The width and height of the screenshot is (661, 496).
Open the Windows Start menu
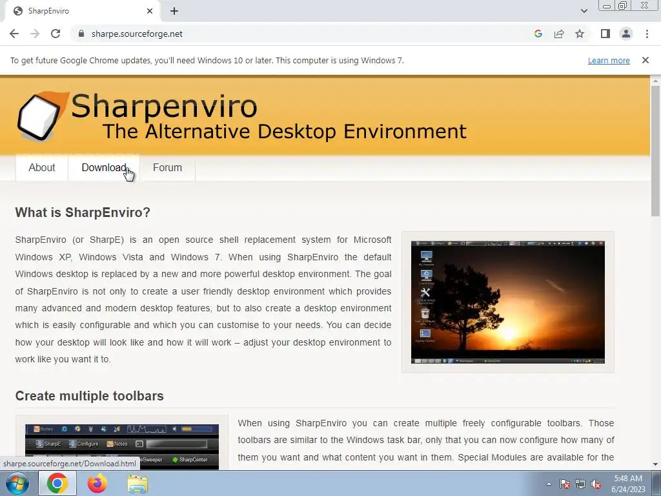(17, 483)
